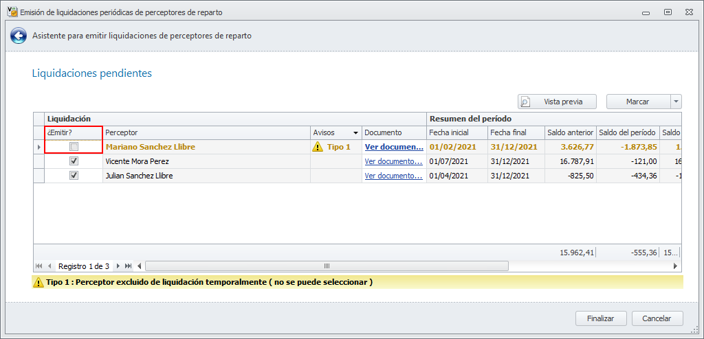Open Vista previa of the liquidations
704x339 pixels.
557,102
